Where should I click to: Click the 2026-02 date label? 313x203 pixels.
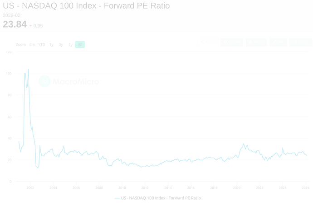tap(11, 15)
